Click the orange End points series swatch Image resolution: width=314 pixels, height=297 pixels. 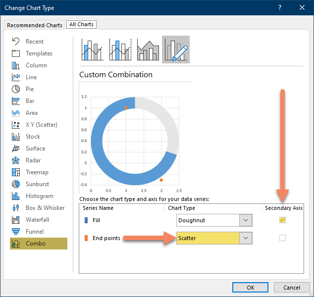tap(87, 238)
